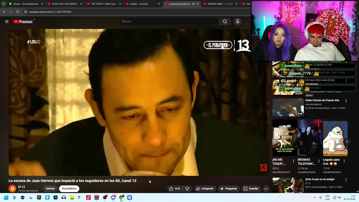Image resolution: width=359 pixels, height=202 pixels.
Task: Click the magnifier search button
Action: tap(225, 22)
